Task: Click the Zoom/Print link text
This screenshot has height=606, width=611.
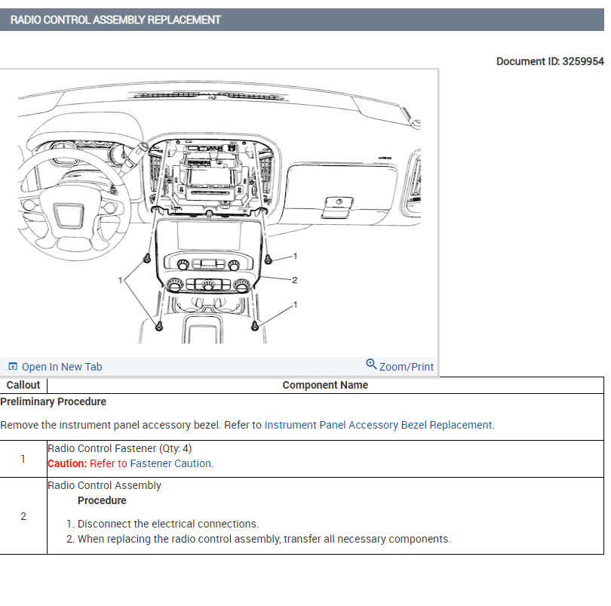Action: tap(407, 367)
